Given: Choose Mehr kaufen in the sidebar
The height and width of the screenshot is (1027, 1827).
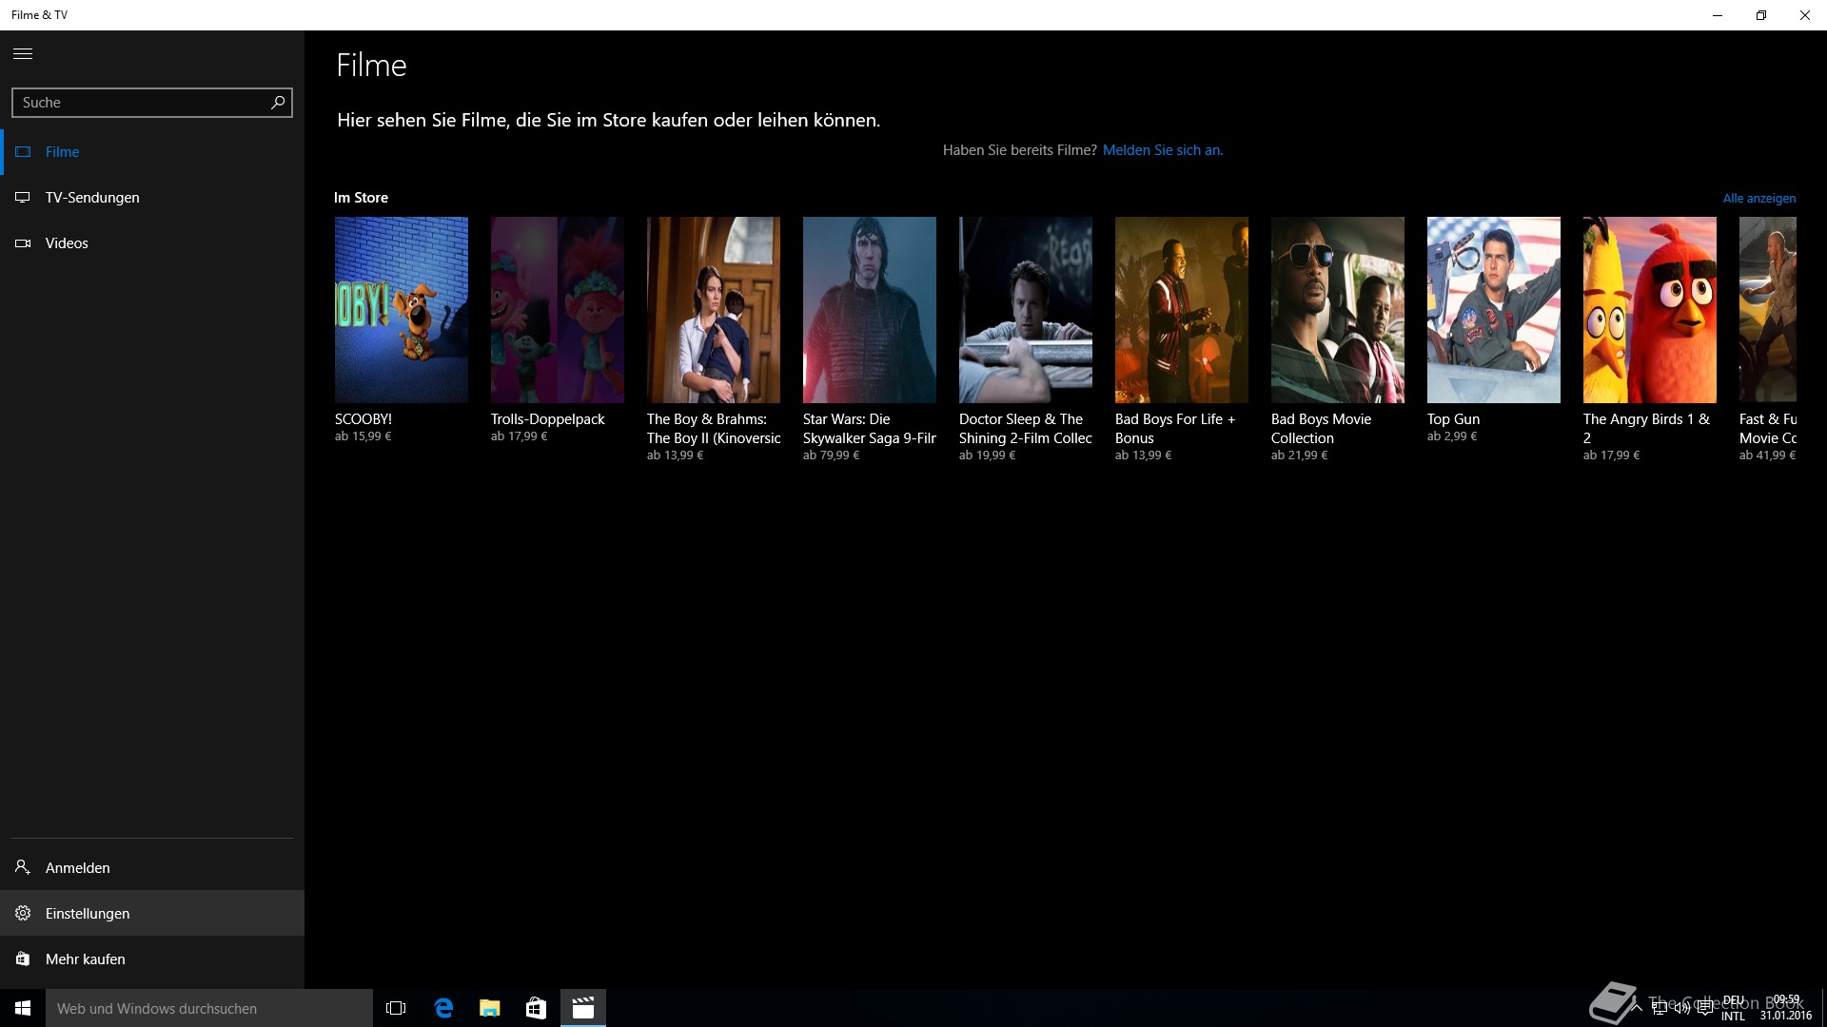Looking at the screenshot, I should pos(152,959).
